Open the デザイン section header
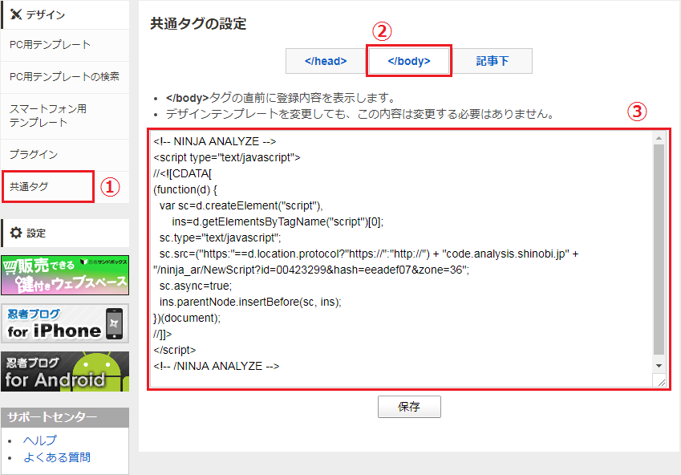The image size is (681, 475). [x=65, y=14]
